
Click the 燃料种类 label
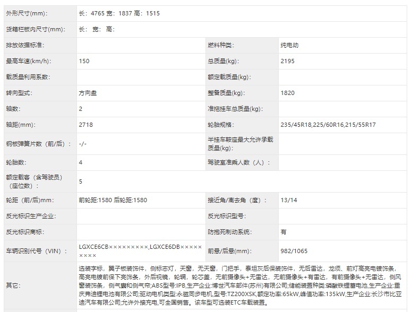point(221,45)
